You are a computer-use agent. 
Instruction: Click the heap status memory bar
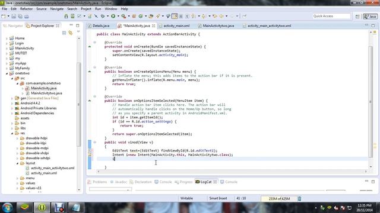279,199
